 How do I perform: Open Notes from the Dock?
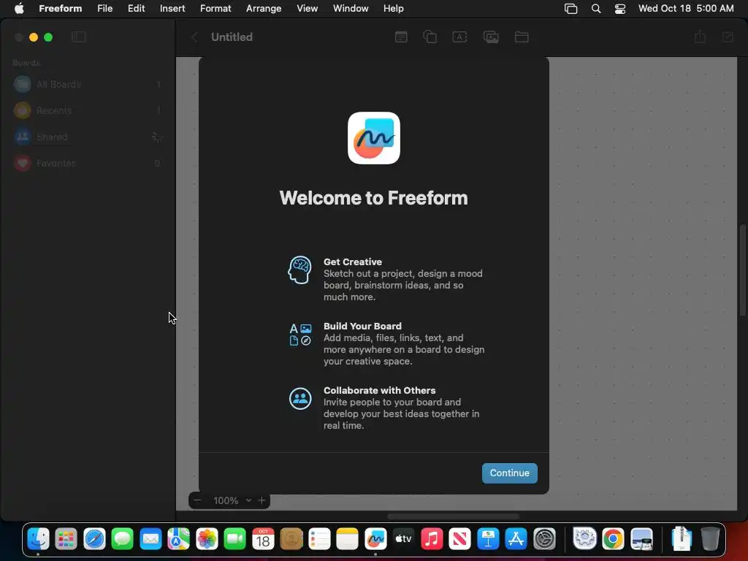point(347,539)
